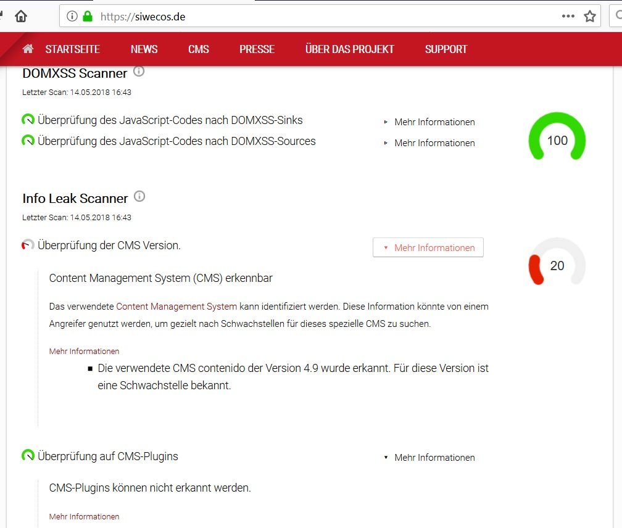Click the site information circle icon

tap(72, 17)
